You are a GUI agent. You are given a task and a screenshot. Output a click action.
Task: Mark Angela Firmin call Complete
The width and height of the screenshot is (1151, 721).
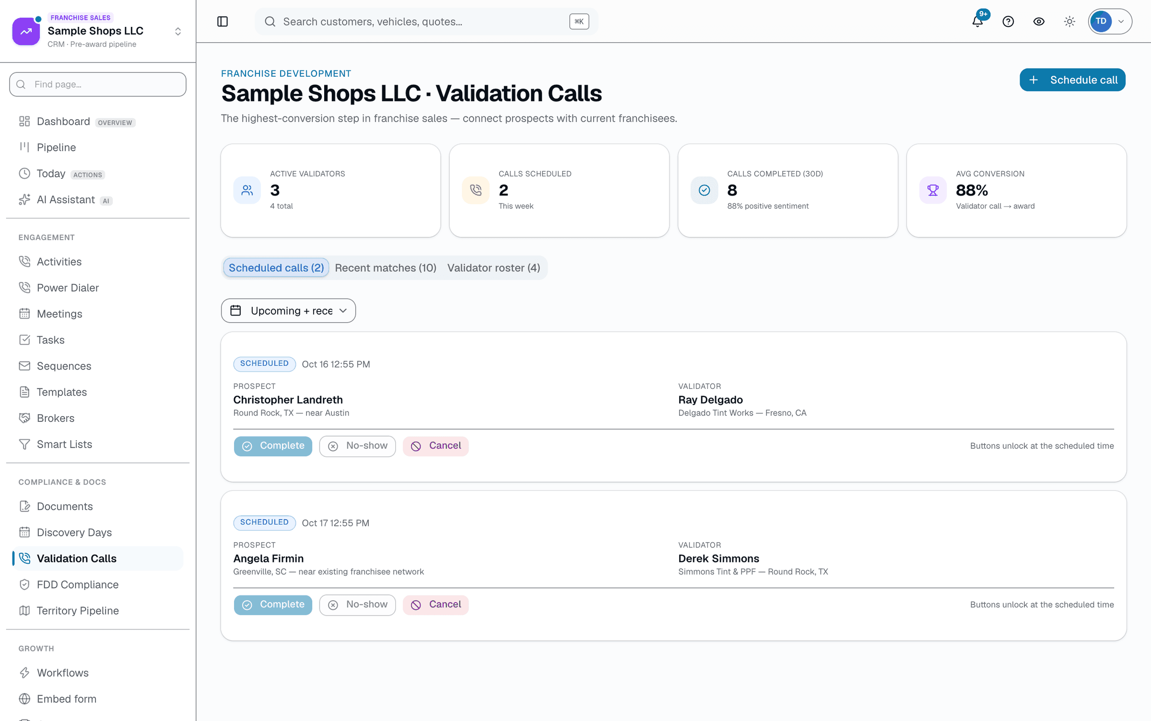[x=273, y=605]
